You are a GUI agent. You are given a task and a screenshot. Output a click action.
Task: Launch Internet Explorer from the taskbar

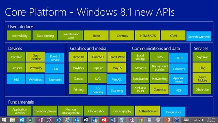click(x=68, y=120)
